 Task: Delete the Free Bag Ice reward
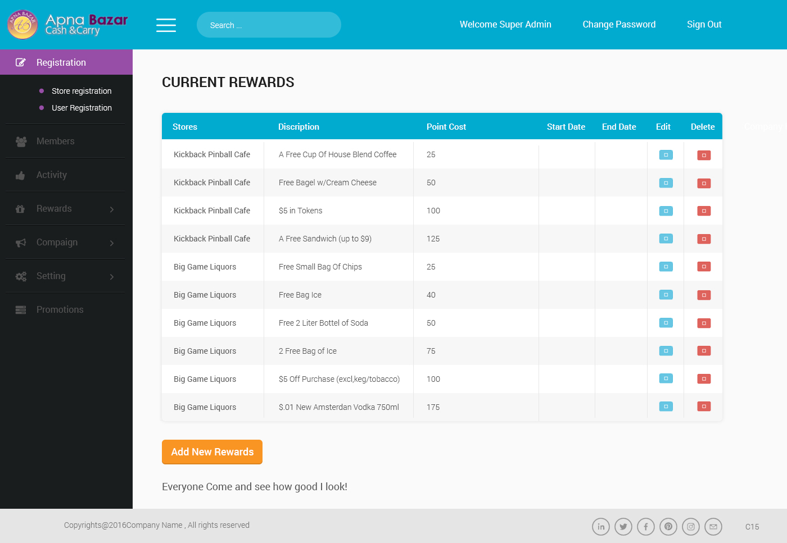[704, 295]
